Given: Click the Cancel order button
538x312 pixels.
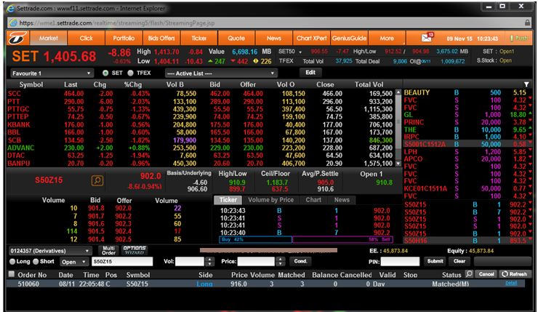Looking at the screenshot, I should point(486,274).
